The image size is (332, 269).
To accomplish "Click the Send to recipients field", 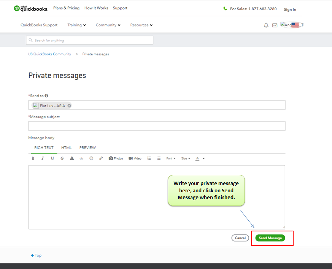I will click(157, 105).
